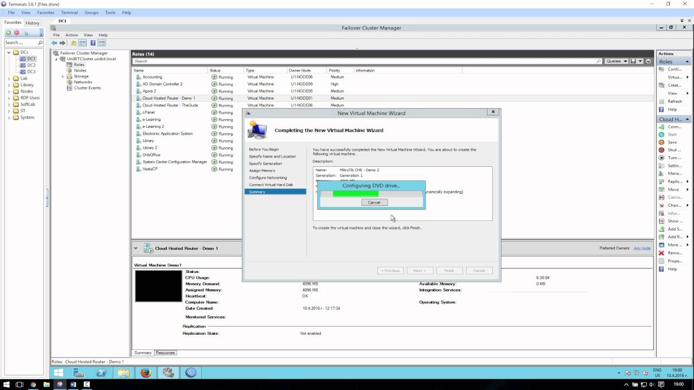Open the Tools menu in Terminals
Image resolution: width=694 pixels, height=390 pixels.
[110, 12]
